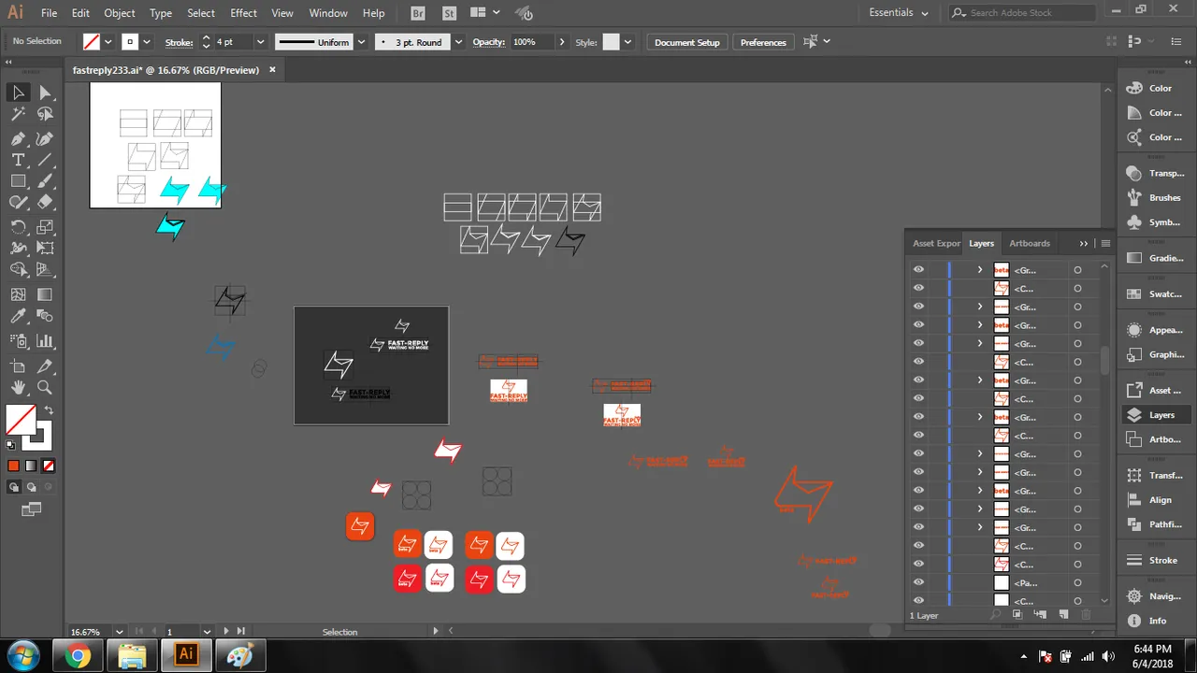
Task: Open the 3 pt. Round brush dropdown
Action: coord(458,42)
